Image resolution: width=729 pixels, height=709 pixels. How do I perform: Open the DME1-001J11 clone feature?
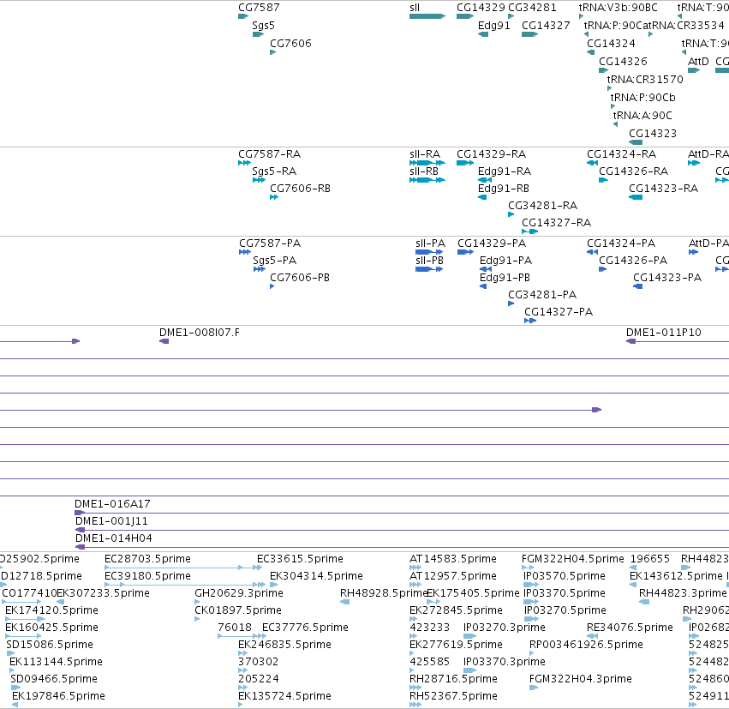click(402, 530)
